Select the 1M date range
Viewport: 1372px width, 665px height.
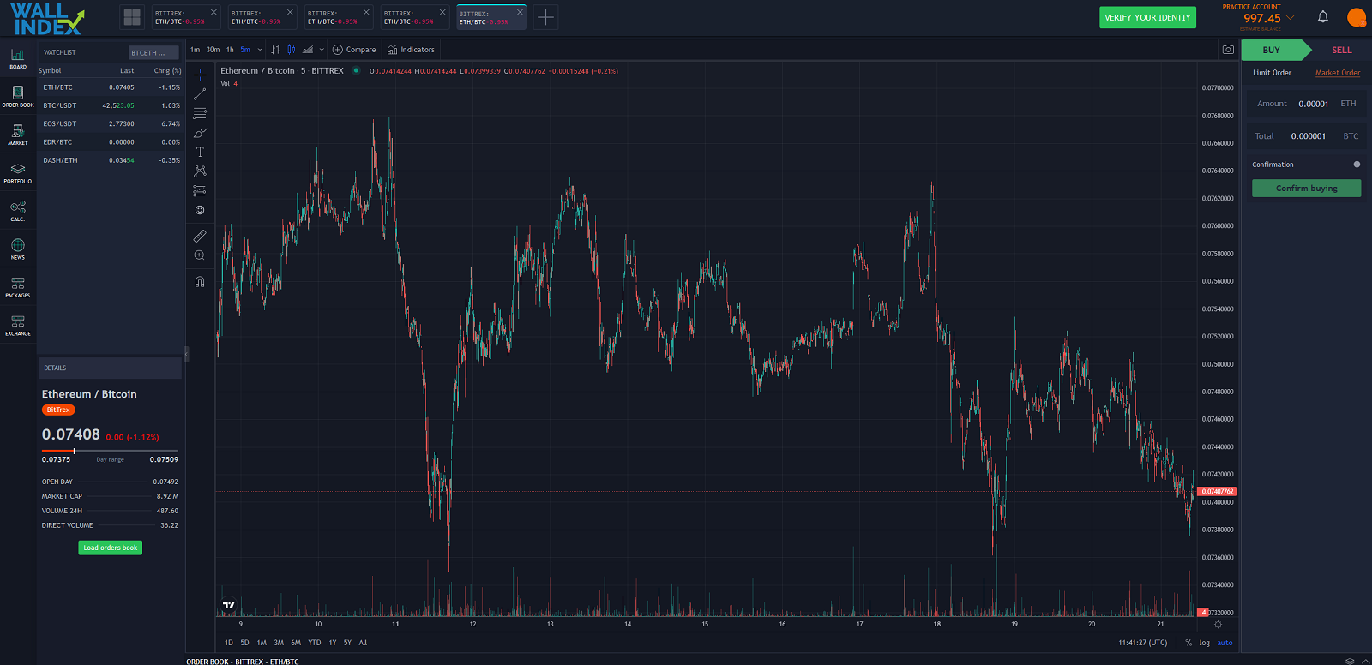(262, 643)
